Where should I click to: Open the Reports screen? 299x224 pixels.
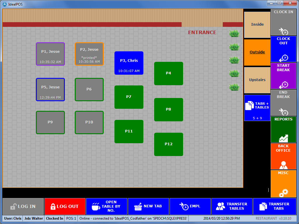tap(283, 129)
